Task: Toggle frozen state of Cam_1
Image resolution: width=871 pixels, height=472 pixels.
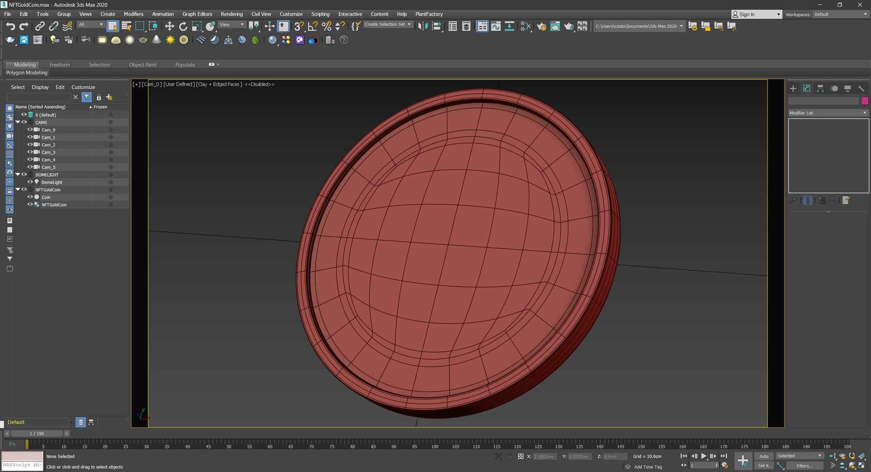Action: tap(110, 137)
